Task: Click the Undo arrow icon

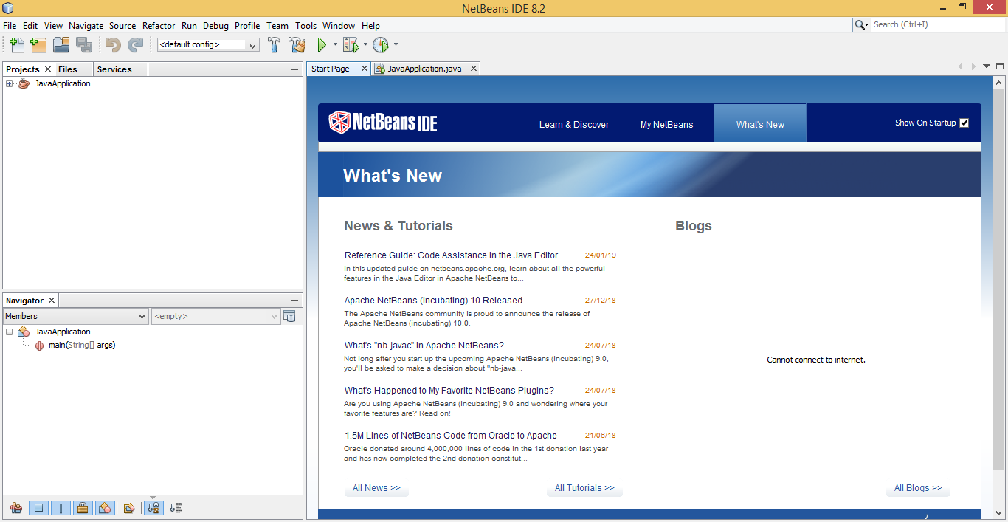Action: (113, 45)
